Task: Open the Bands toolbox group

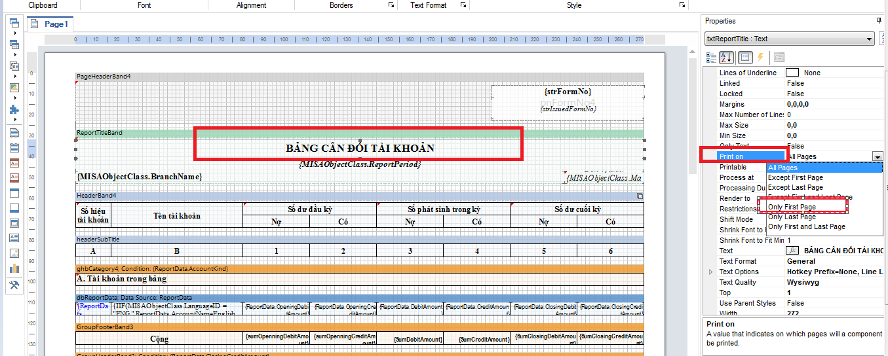Action: pos(14,24)
